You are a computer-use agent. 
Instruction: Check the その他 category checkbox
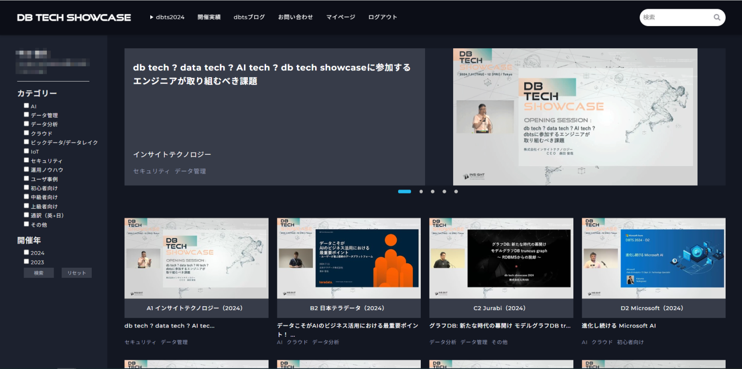[27, 224]
